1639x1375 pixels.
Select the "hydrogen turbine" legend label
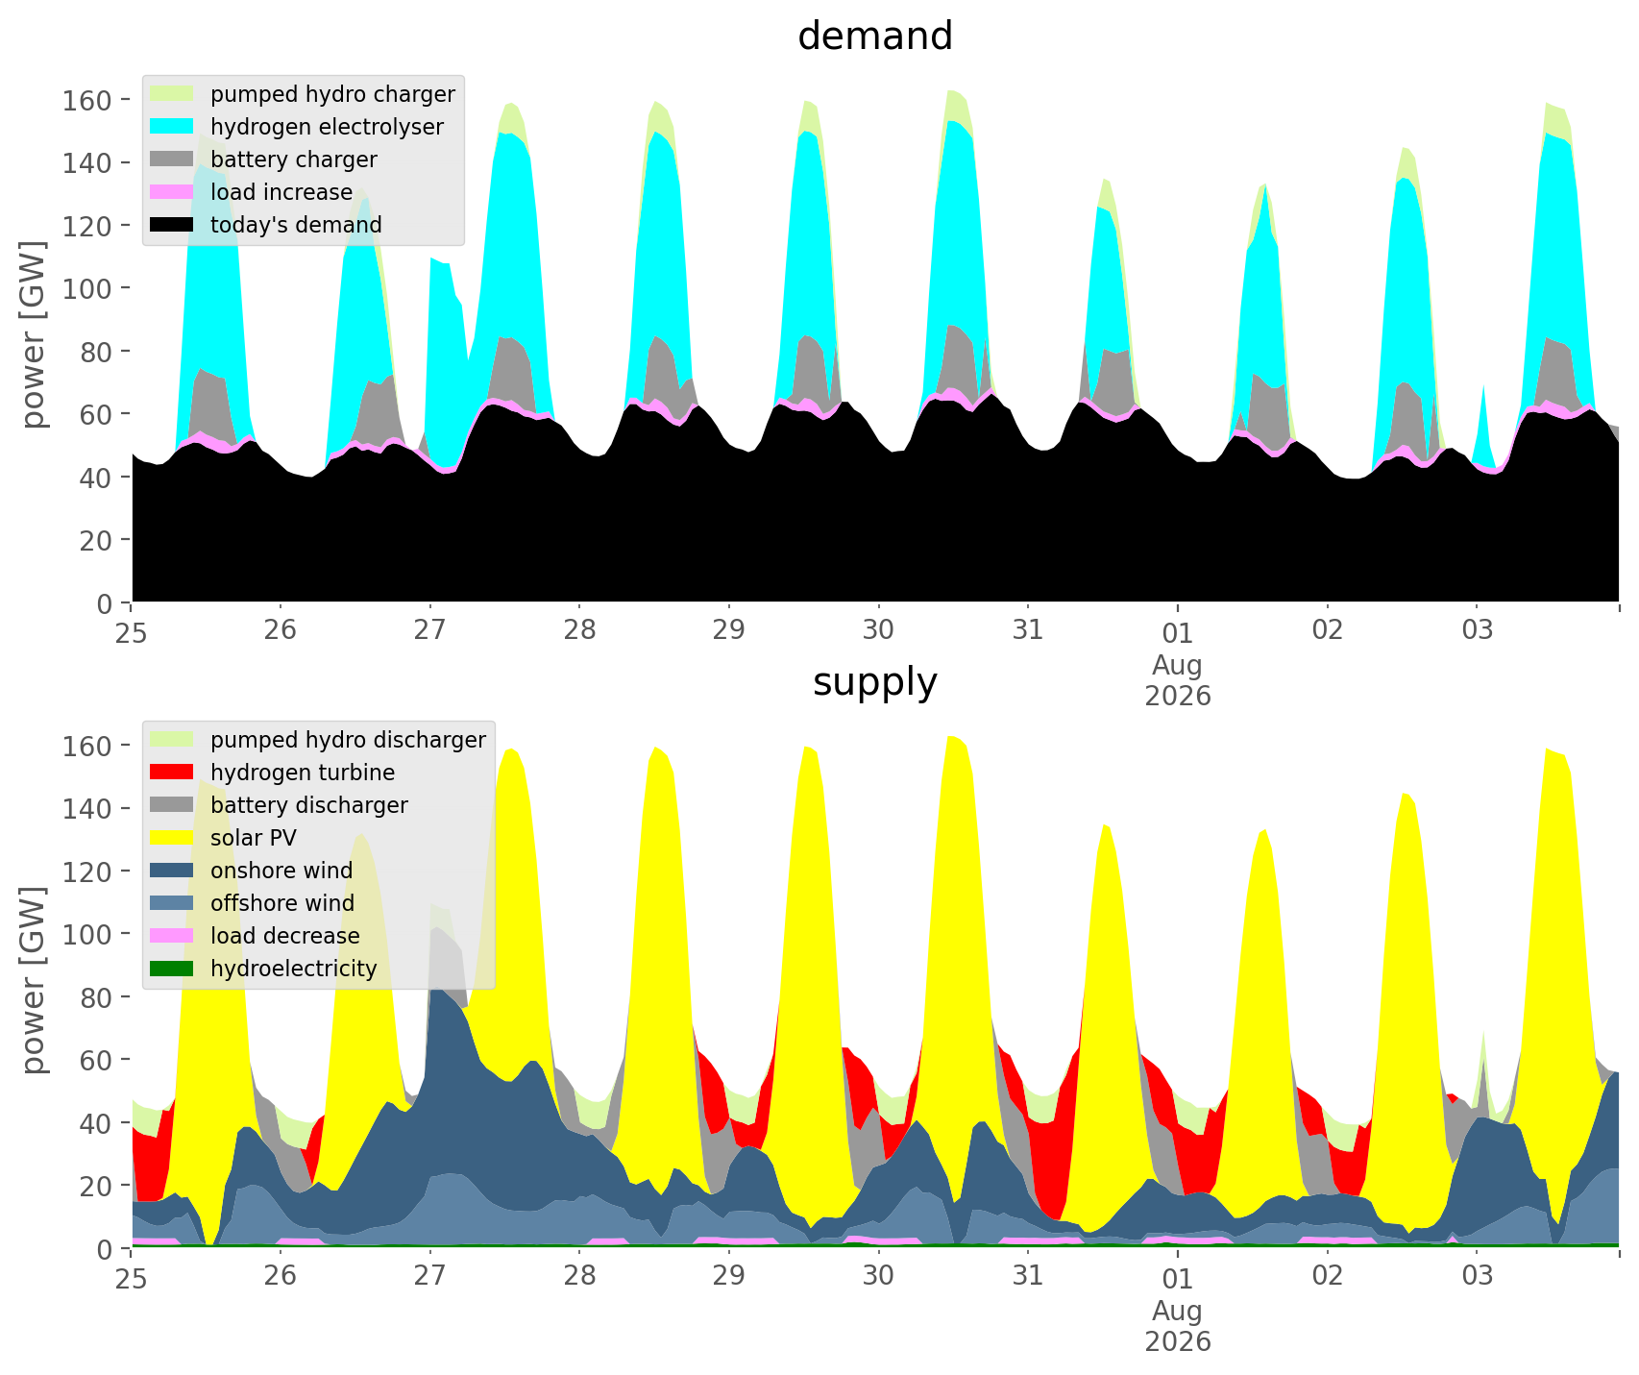[x=303, y=773]
